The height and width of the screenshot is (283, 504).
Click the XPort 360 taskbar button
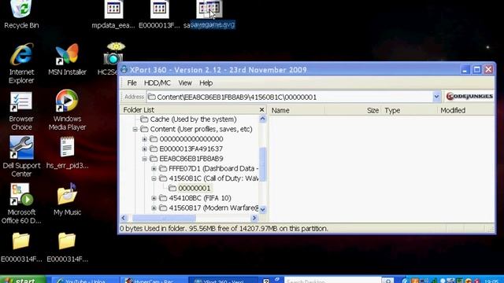click(223, 280)
